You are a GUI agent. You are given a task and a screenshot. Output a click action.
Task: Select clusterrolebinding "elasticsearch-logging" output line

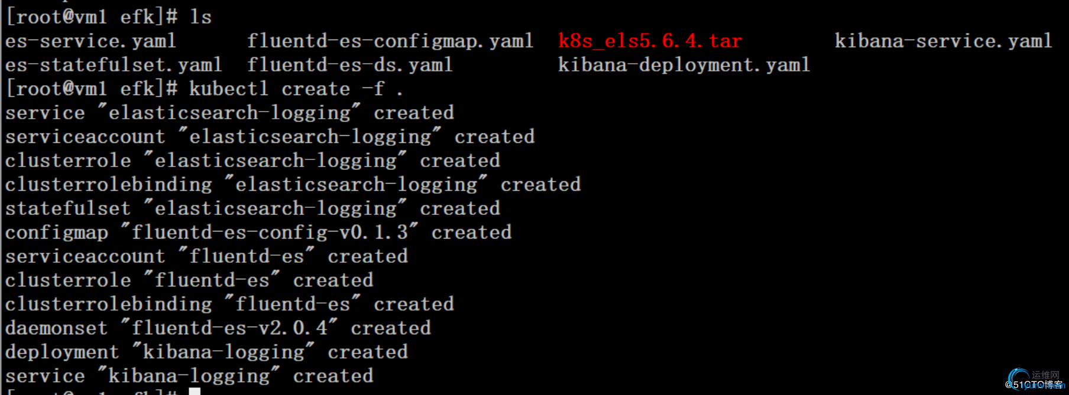click(x=293, y=185)
